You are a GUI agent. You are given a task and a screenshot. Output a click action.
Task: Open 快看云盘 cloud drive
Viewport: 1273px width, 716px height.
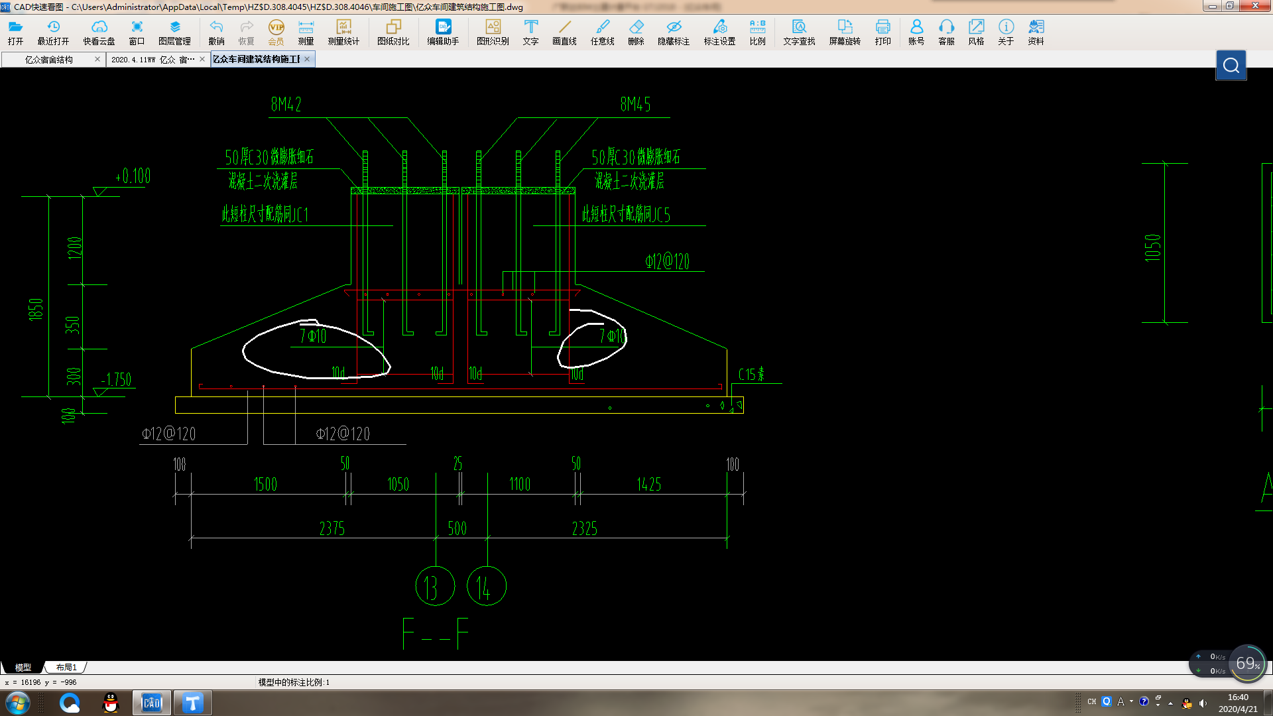[x=99, y=32]
